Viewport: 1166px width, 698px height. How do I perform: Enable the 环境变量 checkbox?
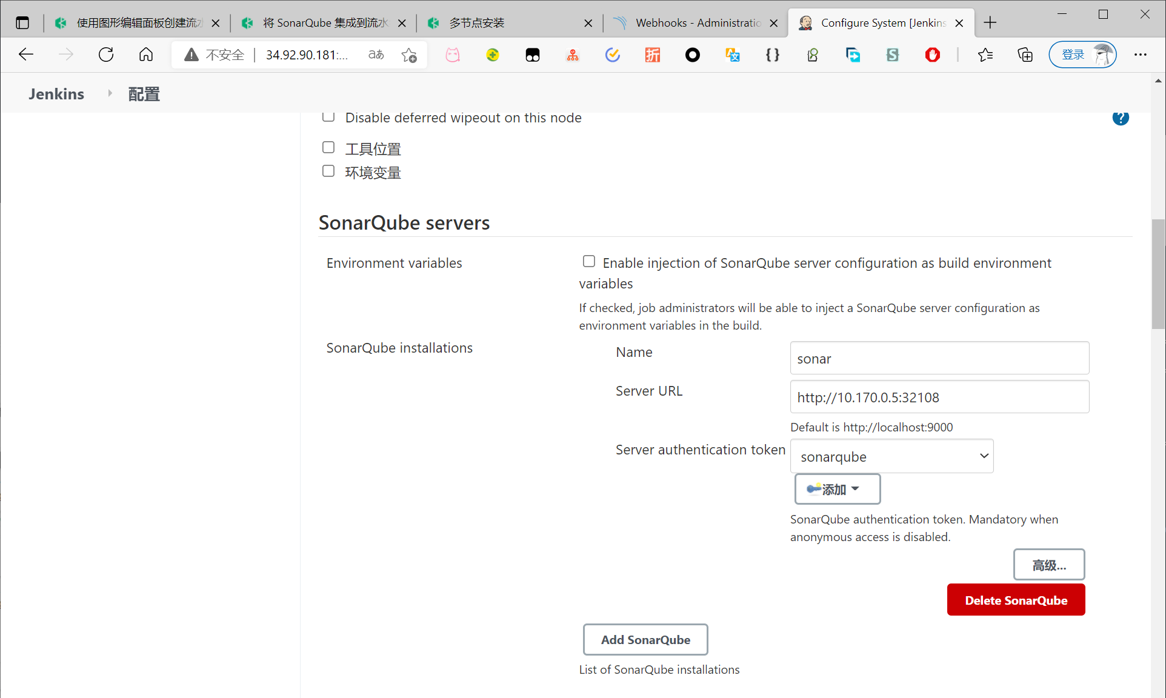[x=328, y=171]
